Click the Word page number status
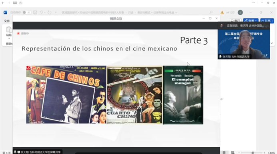Viewport: 277px width, 154px height. (6, 152)
